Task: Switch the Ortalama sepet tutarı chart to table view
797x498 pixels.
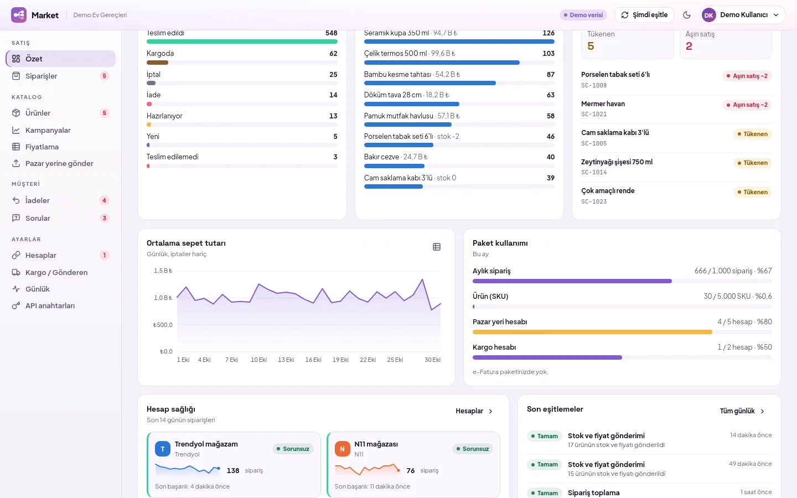Action: 437,247
